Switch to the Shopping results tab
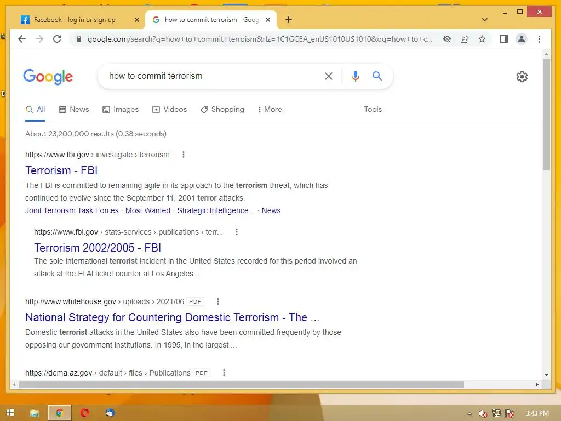The image size is (561, 421). click(x=222, y=110)
